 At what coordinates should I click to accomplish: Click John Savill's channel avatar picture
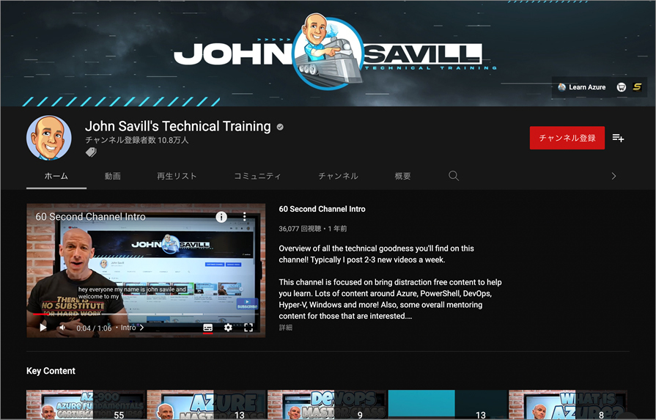[x=49, y=138]
